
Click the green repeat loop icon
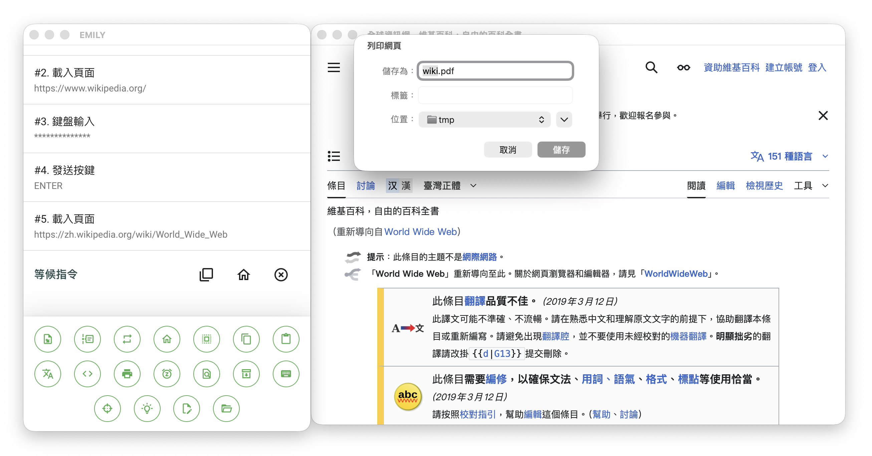[x=127, y=339]
